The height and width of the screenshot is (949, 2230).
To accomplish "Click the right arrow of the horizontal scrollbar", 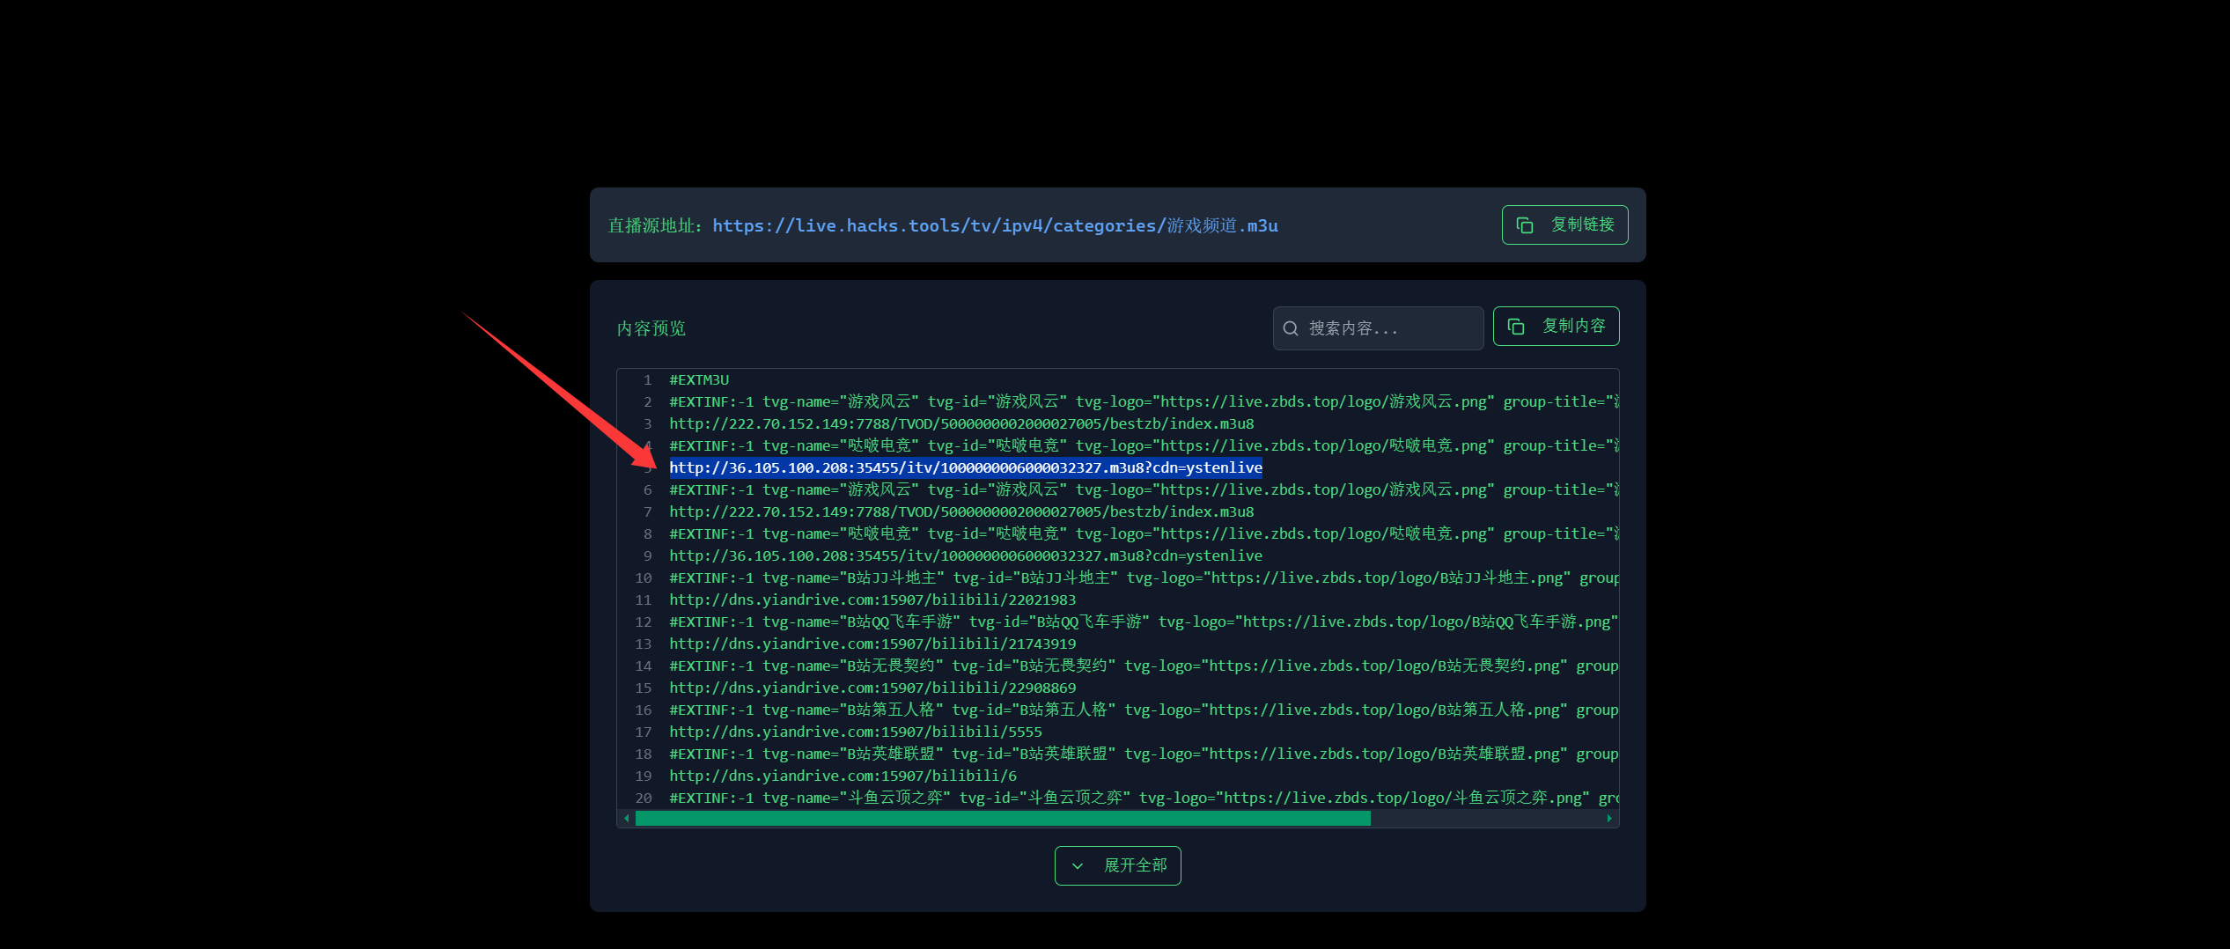I will (1609, 819).
